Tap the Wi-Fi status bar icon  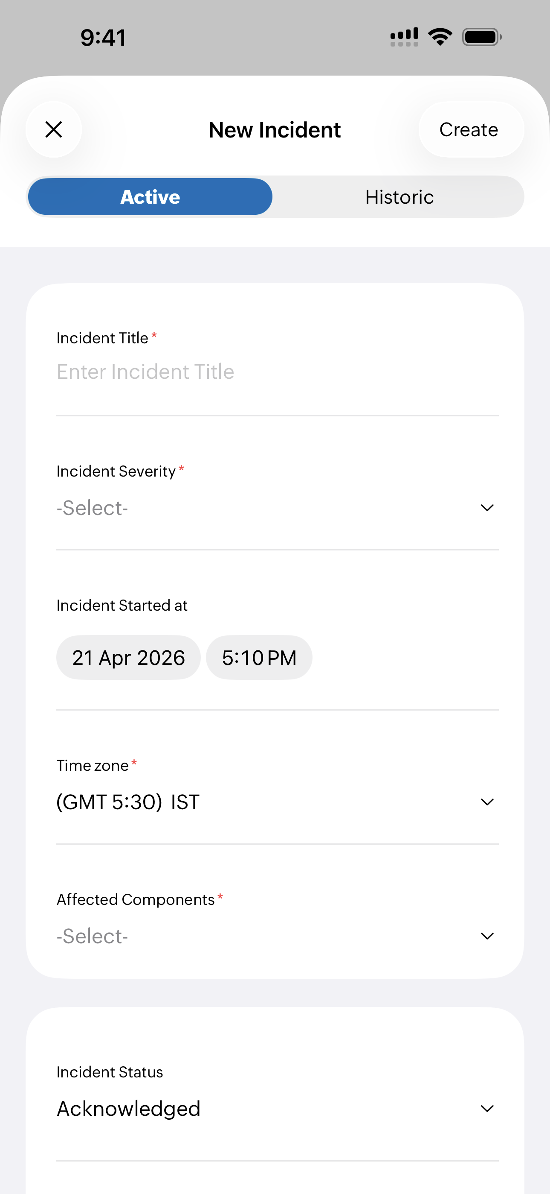[x=440, y=37]
